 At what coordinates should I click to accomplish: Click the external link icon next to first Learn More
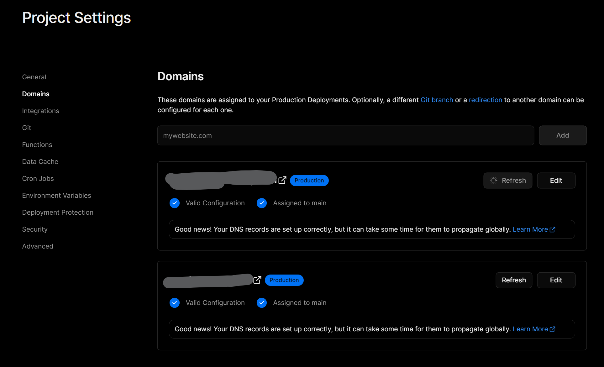point(552,229)
